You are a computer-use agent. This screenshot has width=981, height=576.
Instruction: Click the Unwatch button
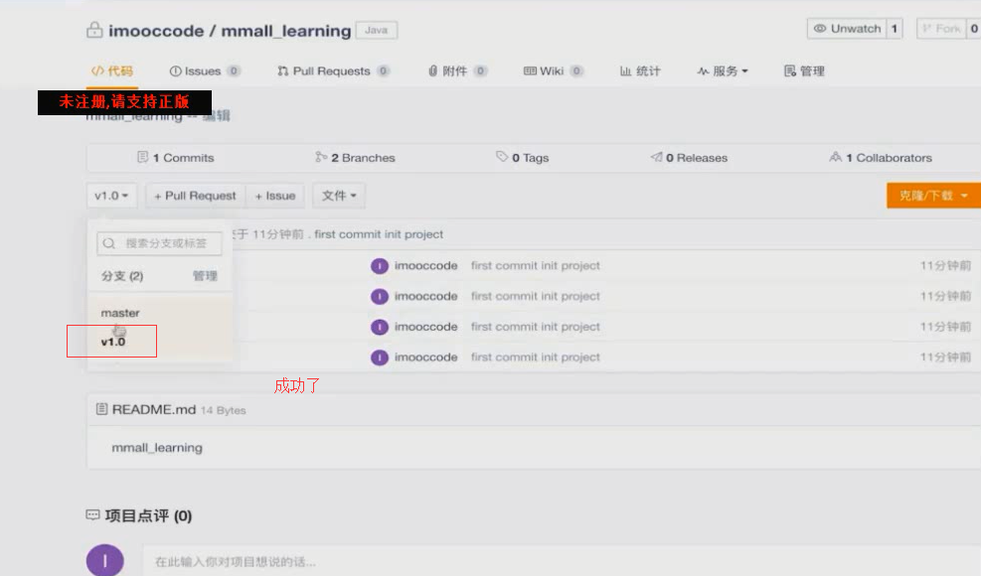click(847, 29)
